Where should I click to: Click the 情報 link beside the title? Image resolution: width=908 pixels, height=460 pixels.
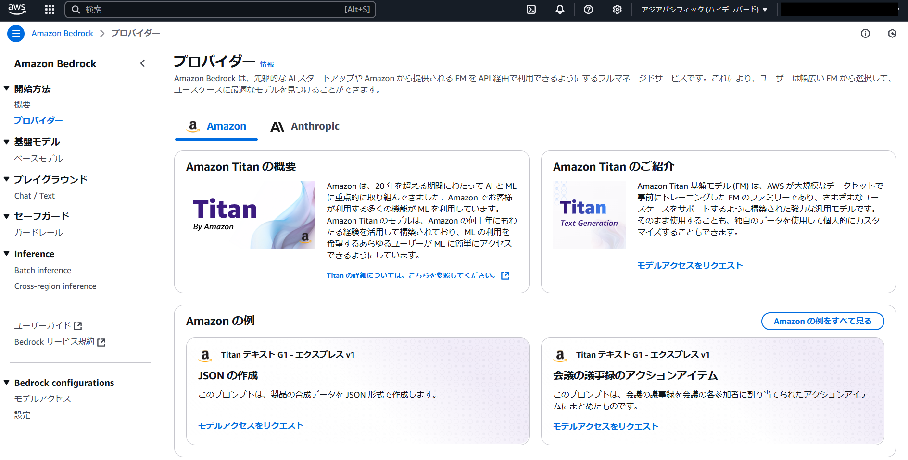[x=267, y=64]
